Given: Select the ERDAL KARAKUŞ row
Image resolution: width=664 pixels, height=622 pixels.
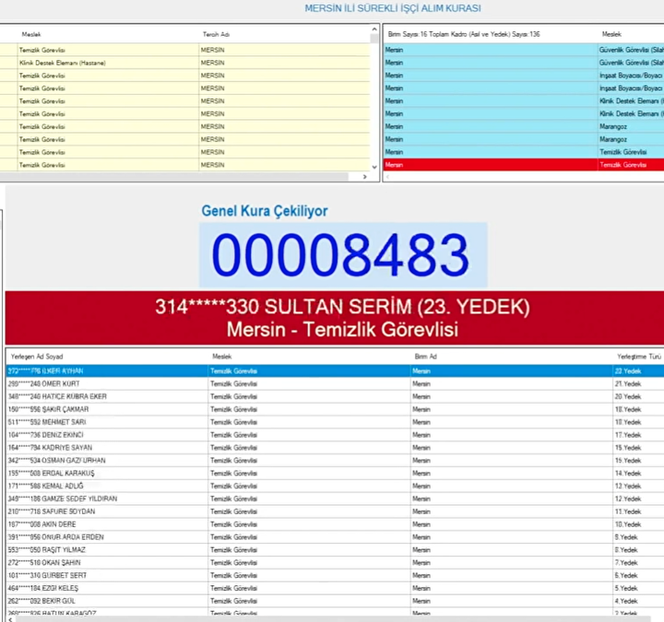Looking at the screenshot, I should pos(335,473).
